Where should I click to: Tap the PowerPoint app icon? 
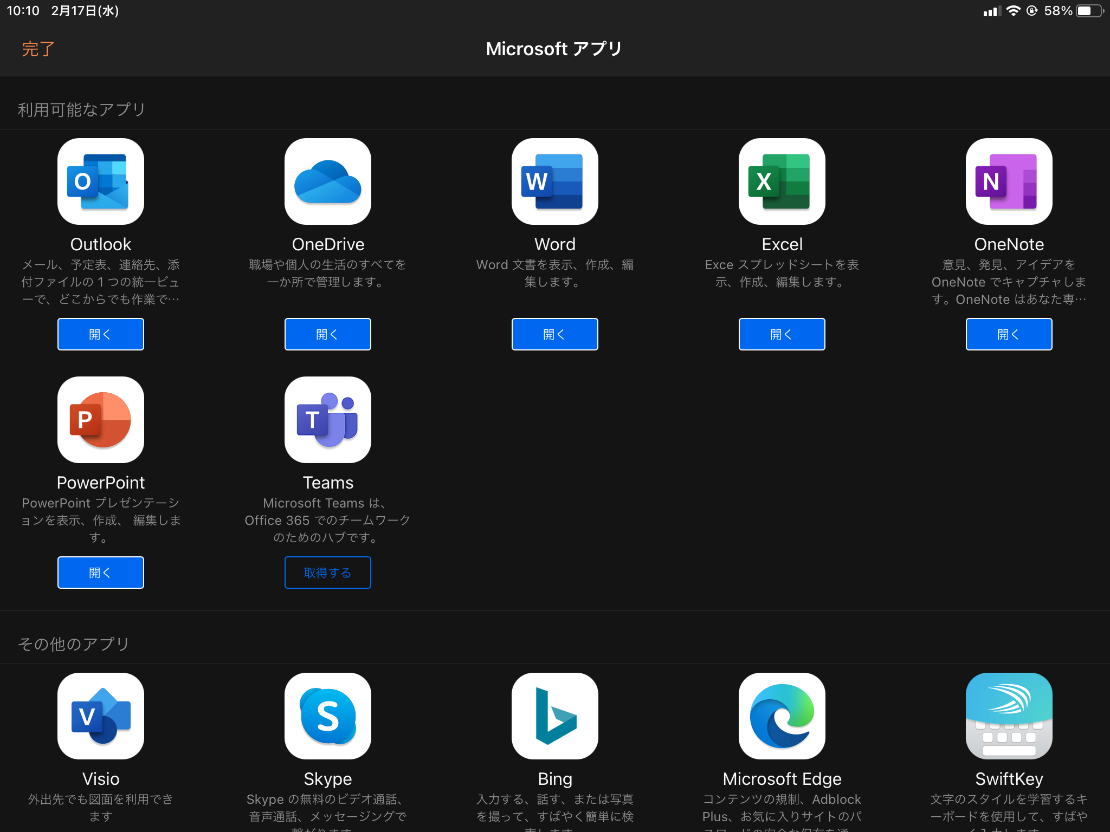(x=101, y=420)
